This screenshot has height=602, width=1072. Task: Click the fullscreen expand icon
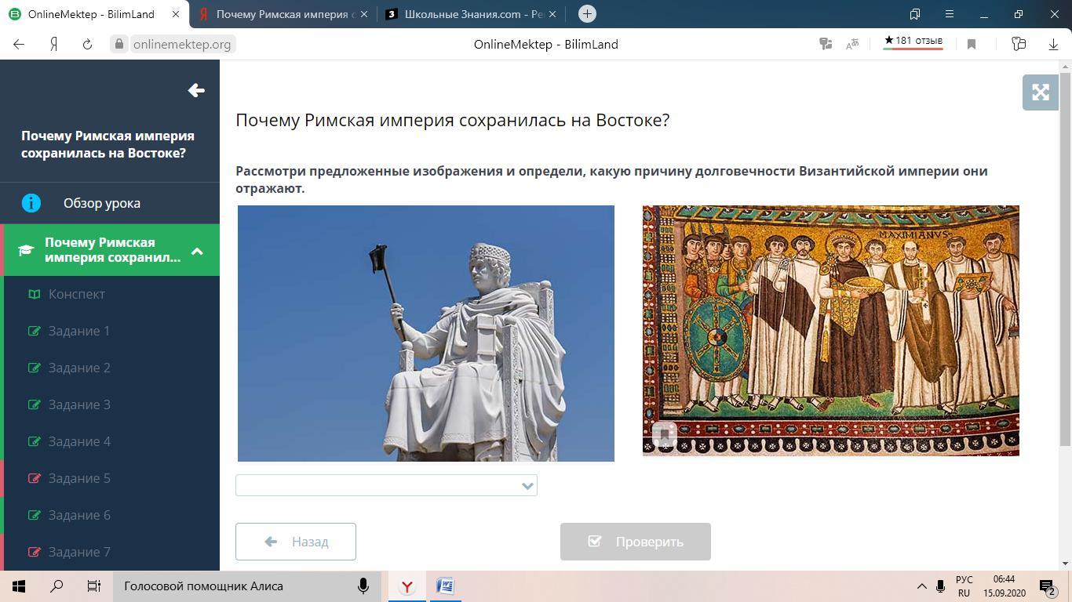pyautogui.click(x=1041, y=92)
